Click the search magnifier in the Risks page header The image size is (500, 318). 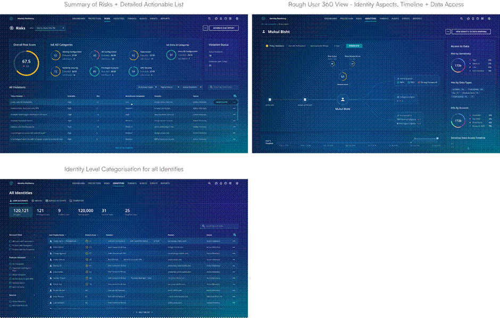[210, 18]
